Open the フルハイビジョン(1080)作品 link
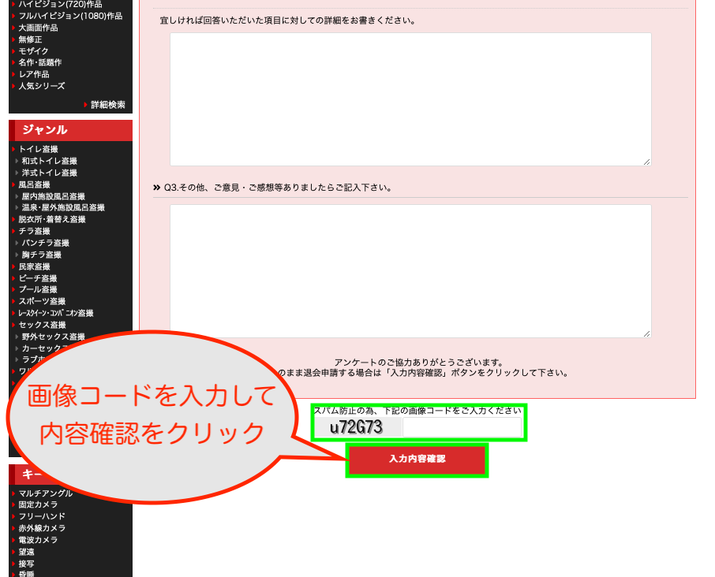Viewport: 715px width, 577px height. [70, 16]
